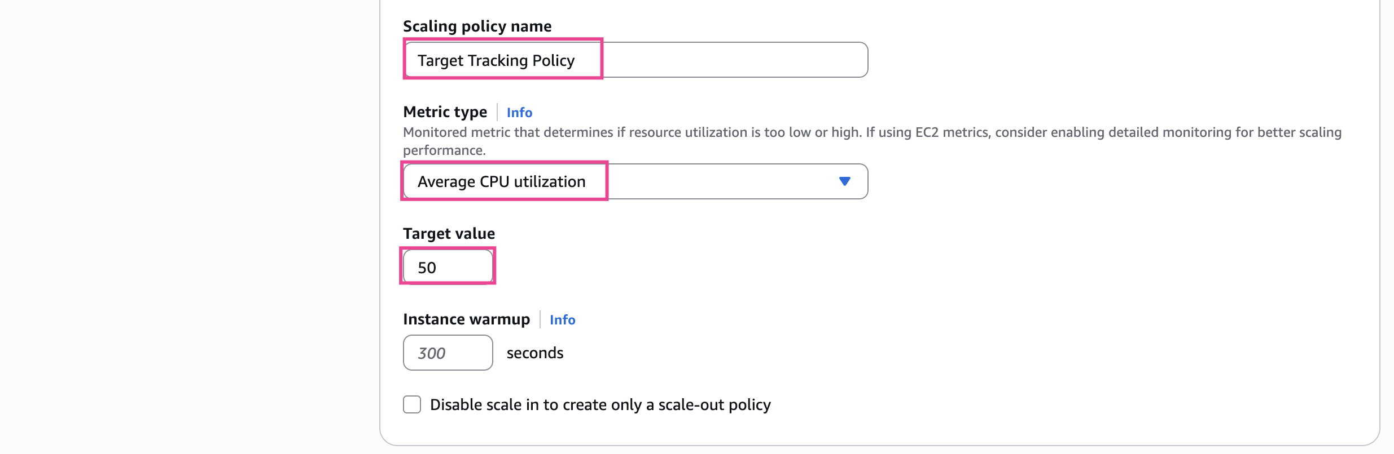Click the 'Scaling policy name' label
The width and height of the screenshot is (1394, 454).
477,26
